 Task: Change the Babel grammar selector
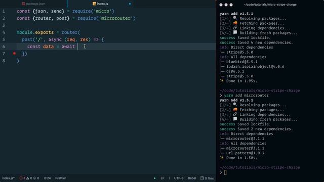click(x=192, y=178)
